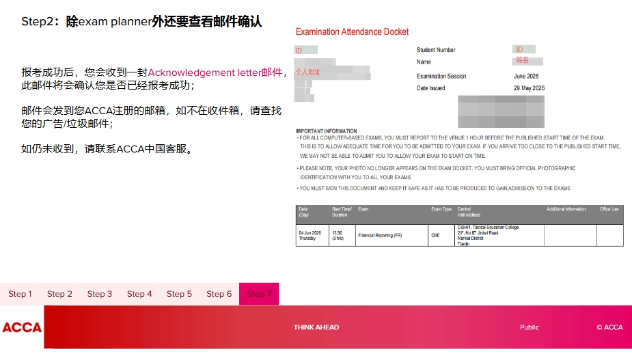Click the ACCA logo in footer

click(22, 327)
